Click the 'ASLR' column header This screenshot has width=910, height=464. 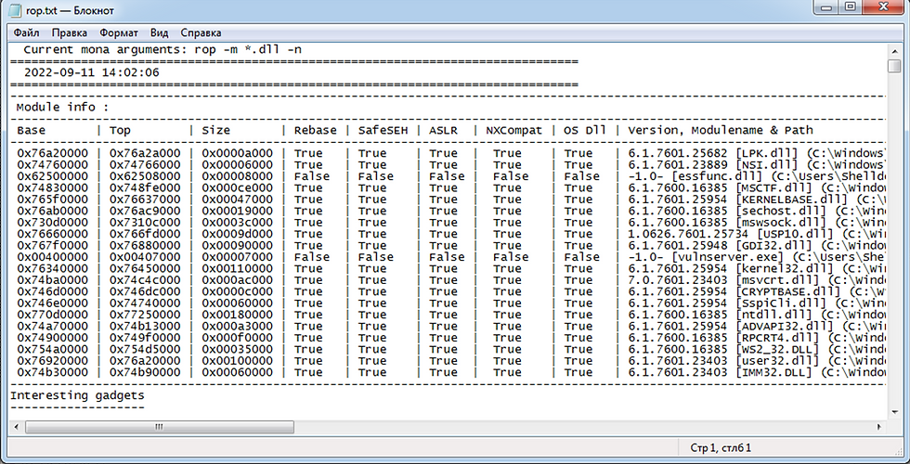coord(444,131)
